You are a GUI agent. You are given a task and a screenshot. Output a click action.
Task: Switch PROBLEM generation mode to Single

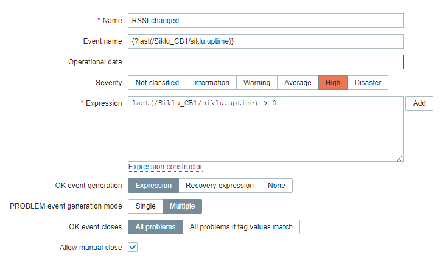(x=145, y=206)
